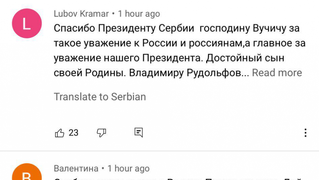Open Lubov Kramar's channel name
319x180 pixels.
pyautogui.click(x=81, y=14)
